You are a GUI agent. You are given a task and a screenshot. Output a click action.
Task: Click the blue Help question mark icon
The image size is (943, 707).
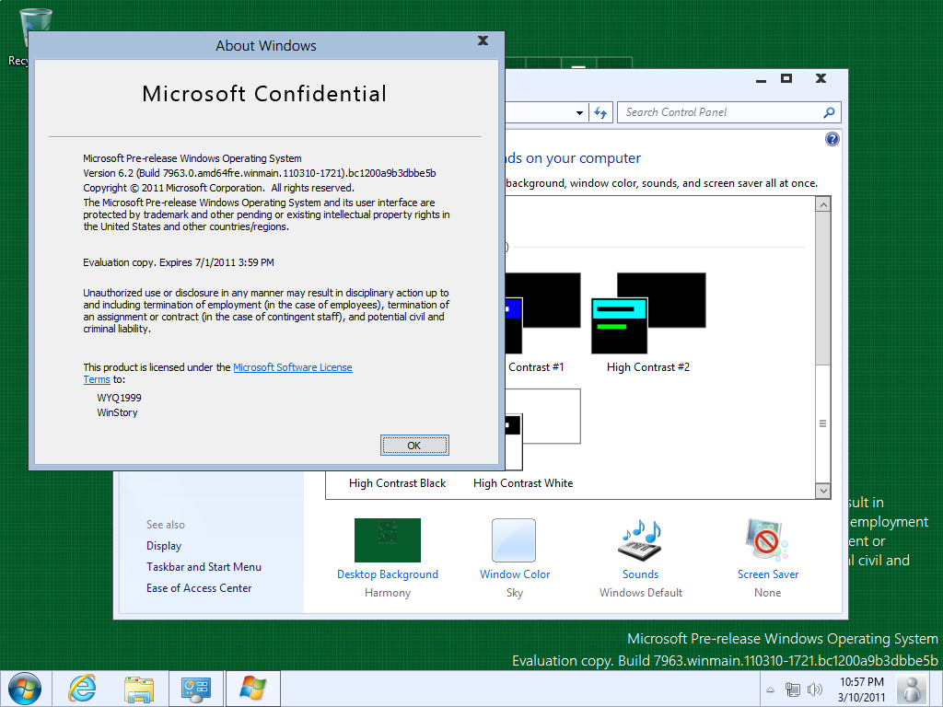pos(832,139)
